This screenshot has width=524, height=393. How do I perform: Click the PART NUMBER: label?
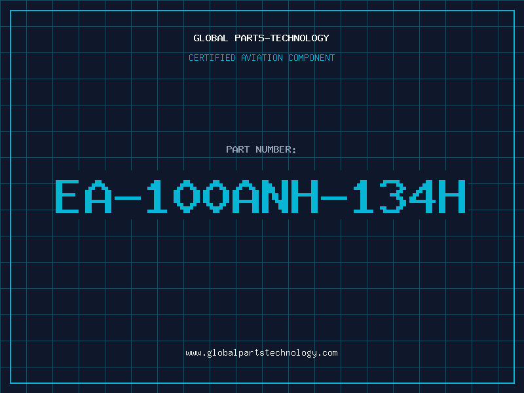[261, 149]
